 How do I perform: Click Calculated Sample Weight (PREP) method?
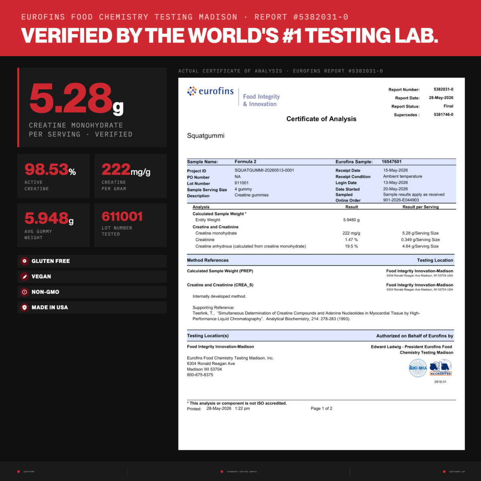click(220, 271)
